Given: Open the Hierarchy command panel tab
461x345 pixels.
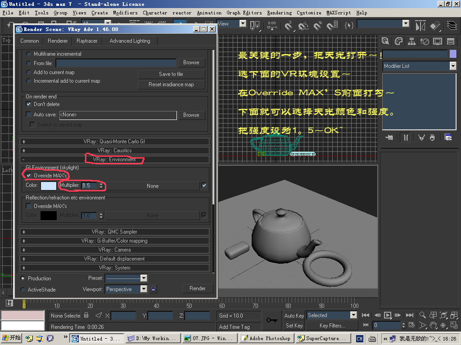Looking at the screenshot, I should tap(411, 41).
